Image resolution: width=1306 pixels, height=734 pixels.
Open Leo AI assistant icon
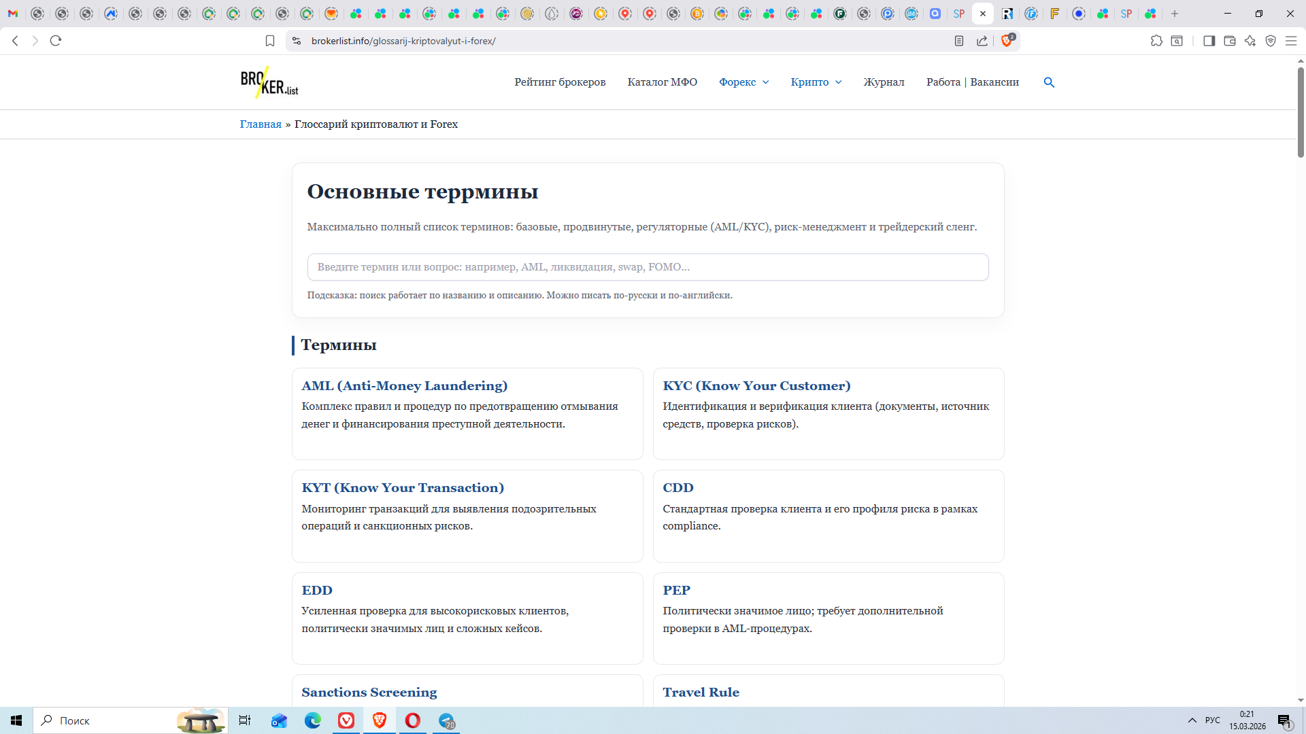(1250, 41)
